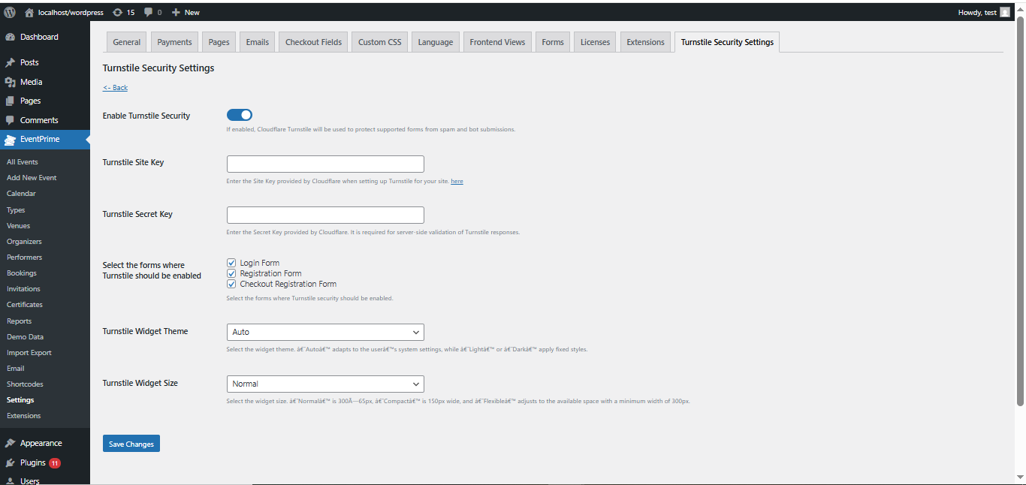
Task: Open the Language tab
Action: pyautogui.click(x=436, y=42)
